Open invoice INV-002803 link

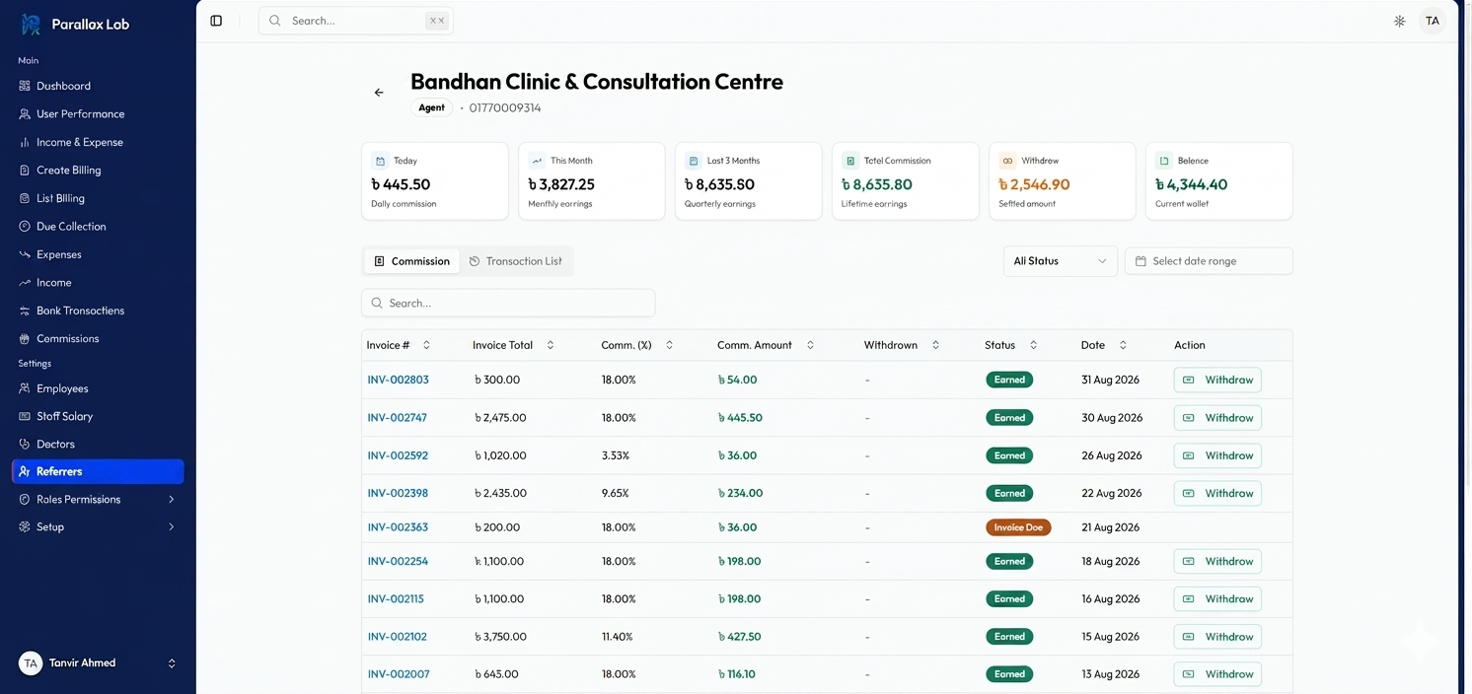click(x=398, y=380)
